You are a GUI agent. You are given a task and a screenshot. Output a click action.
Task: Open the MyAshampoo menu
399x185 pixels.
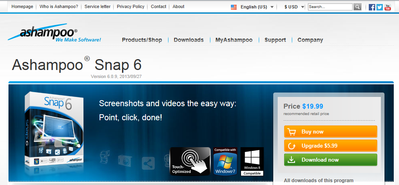tap(234, 40)
